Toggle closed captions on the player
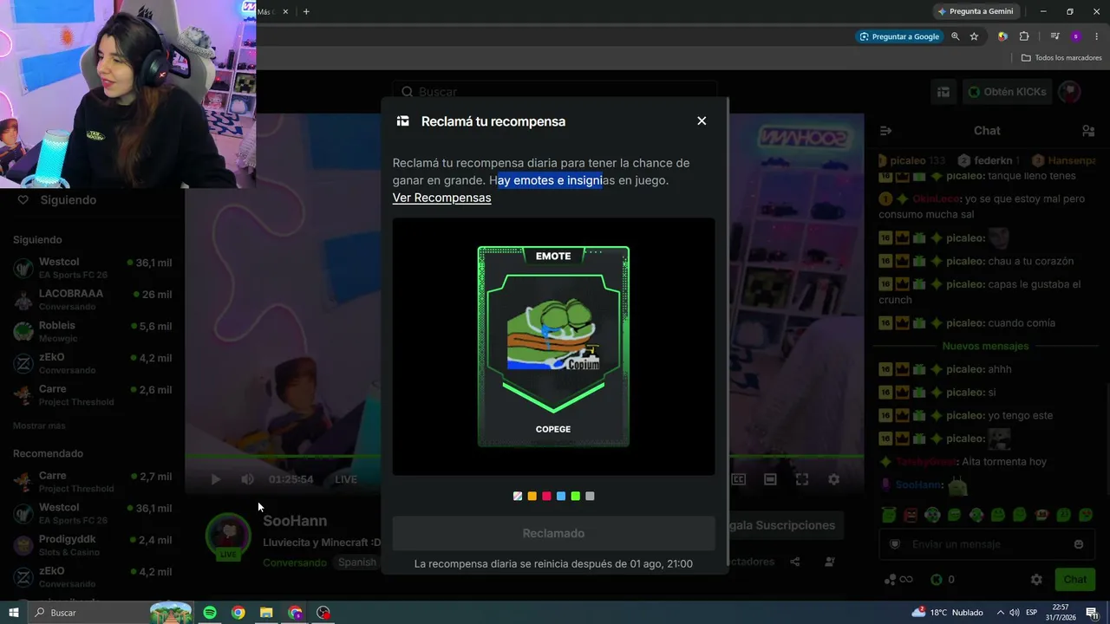This screenshot has width=1110, height=624. click(x=739, y=479)
